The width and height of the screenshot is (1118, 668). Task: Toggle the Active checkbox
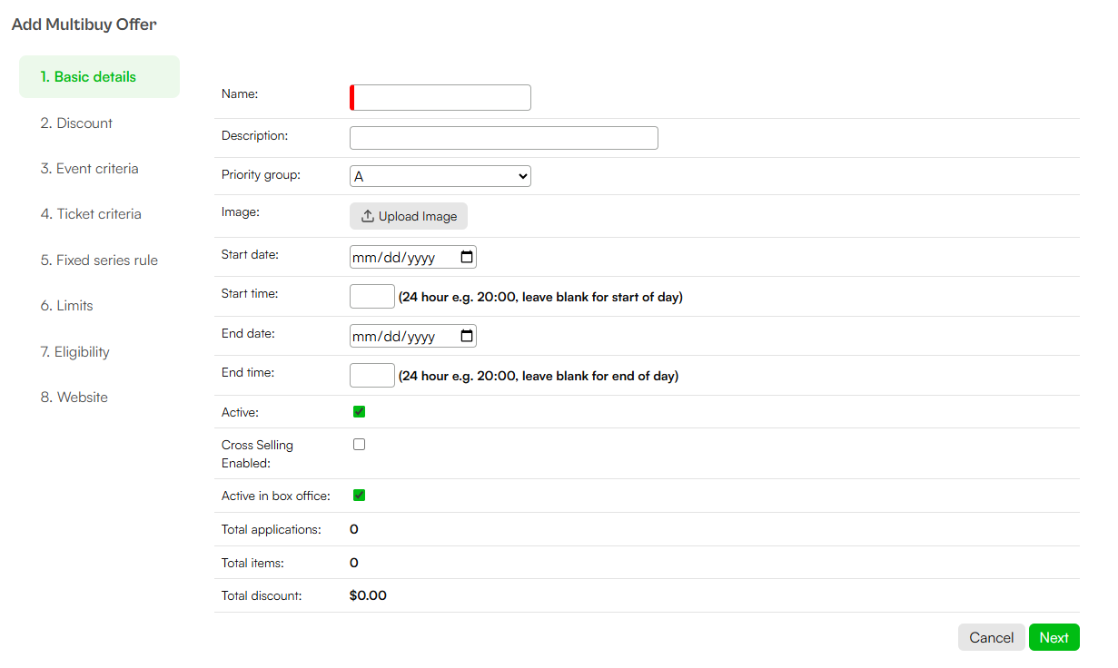click(x=359, y=412)
